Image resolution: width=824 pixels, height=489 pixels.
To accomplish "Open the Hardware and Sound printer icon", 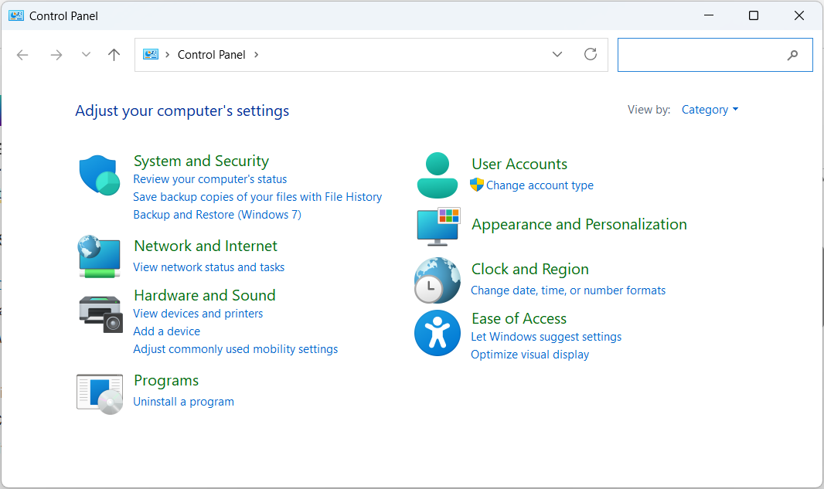I will (x=100, y=314).
